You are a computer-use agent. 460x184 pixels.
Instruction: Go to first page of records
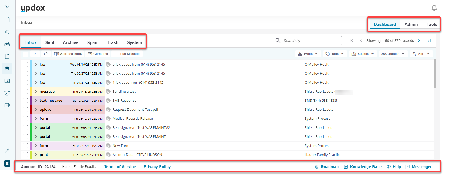[351, 41]
